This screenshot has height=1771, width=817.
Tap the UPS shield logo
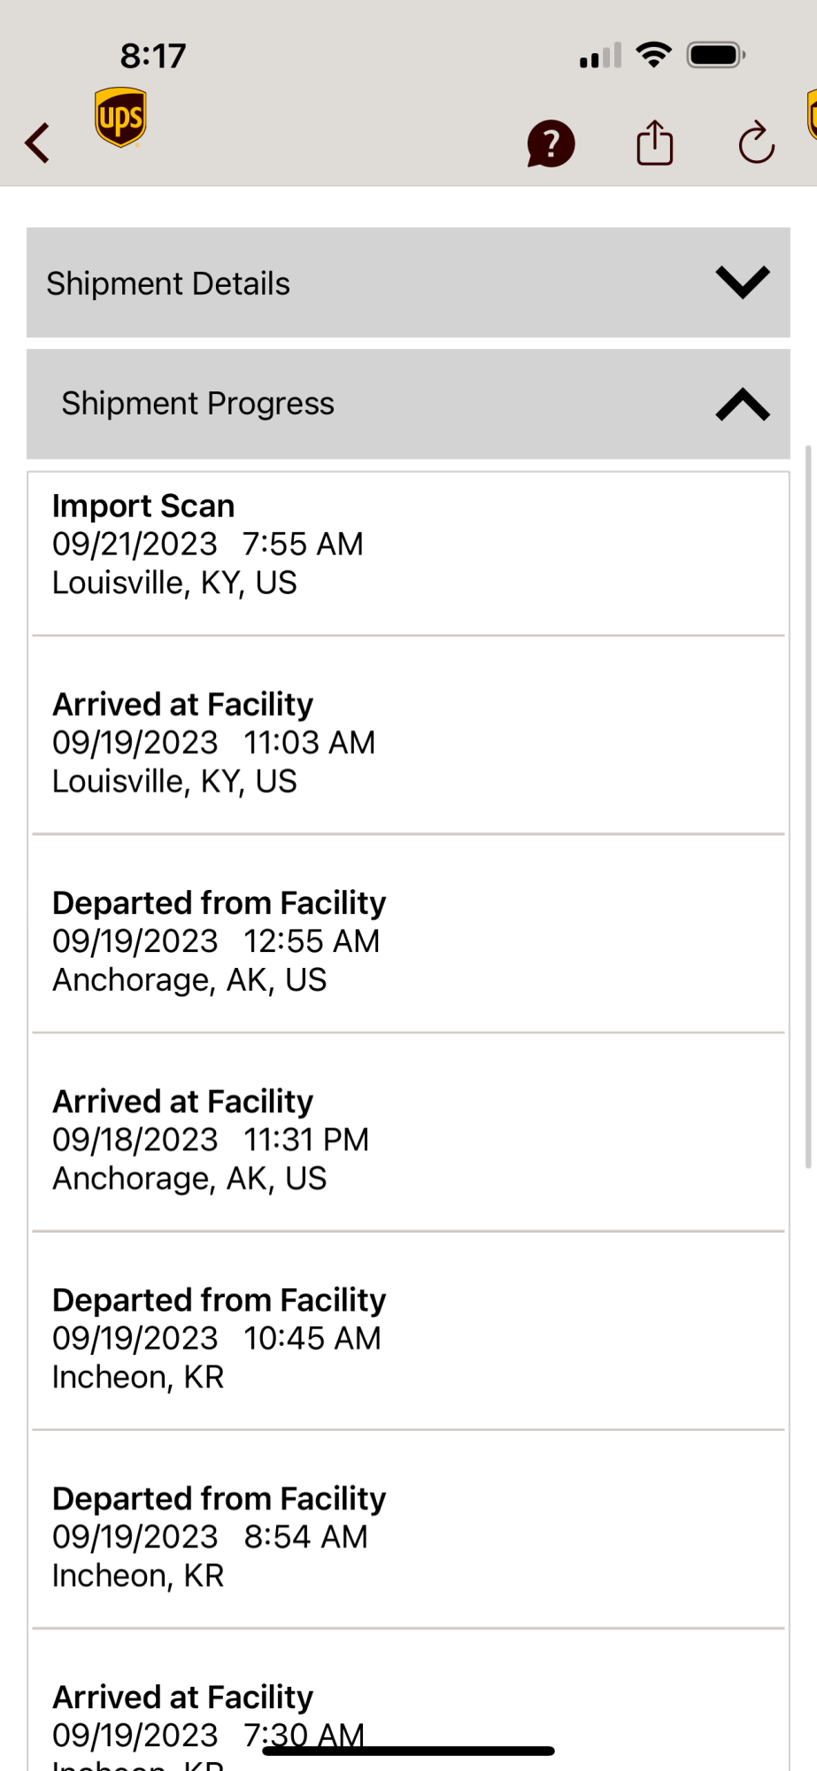tap(120, 117)
